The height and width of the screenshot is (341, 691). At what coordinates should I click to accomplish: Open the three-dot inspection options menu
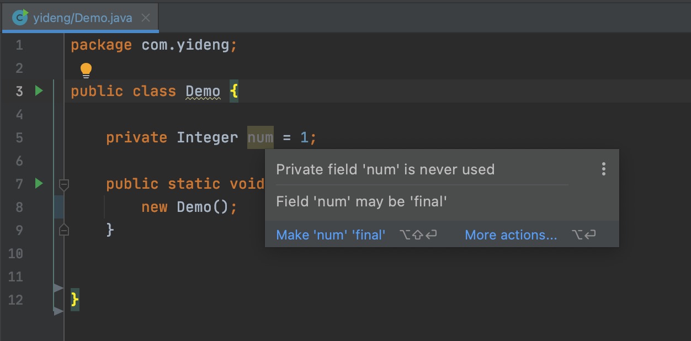[604, 169]
